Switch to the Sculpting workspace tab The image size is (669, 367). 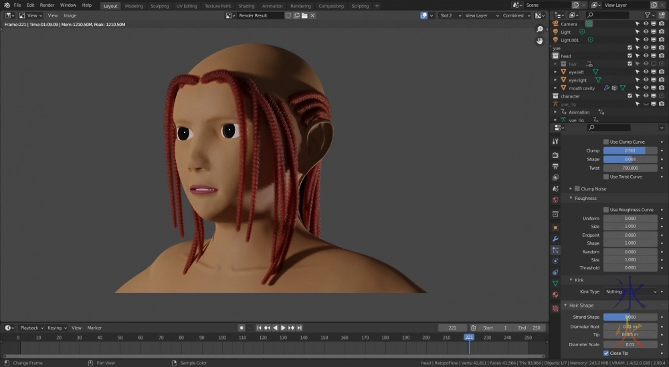159,6
